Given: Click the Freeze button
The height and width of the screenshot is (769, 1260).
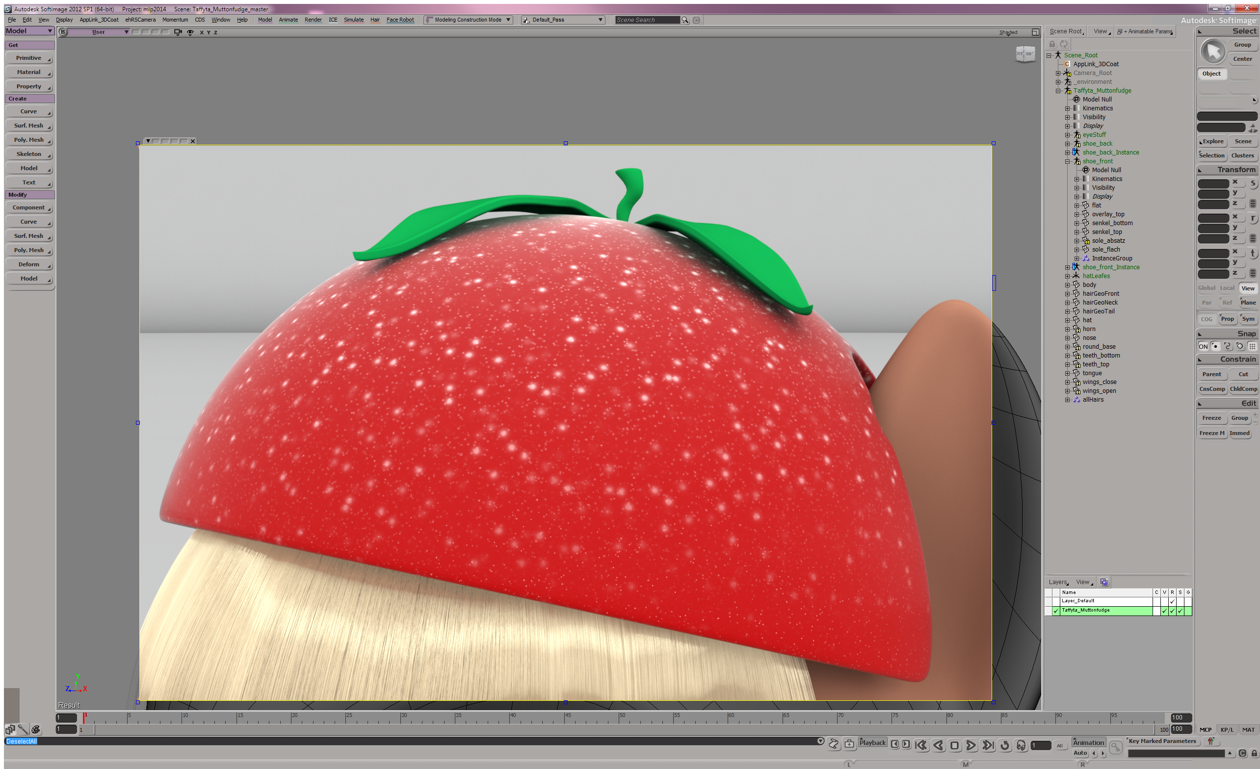Looking at the screenshot, I should point(1211,418).
